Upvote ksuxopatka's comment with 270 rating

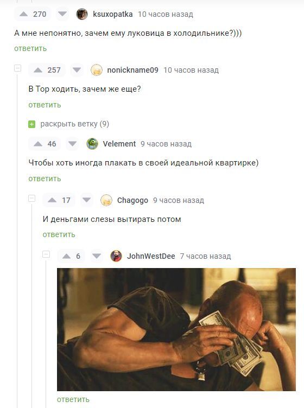point(24,14)
